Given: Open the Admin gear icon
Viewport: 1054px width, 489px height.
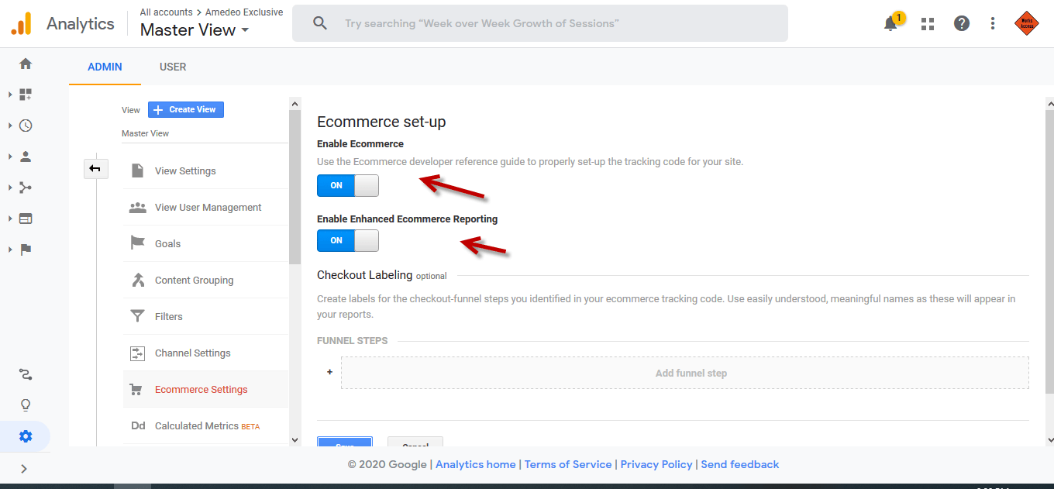Looking at the screenshot, I should [x=25, y=436].
